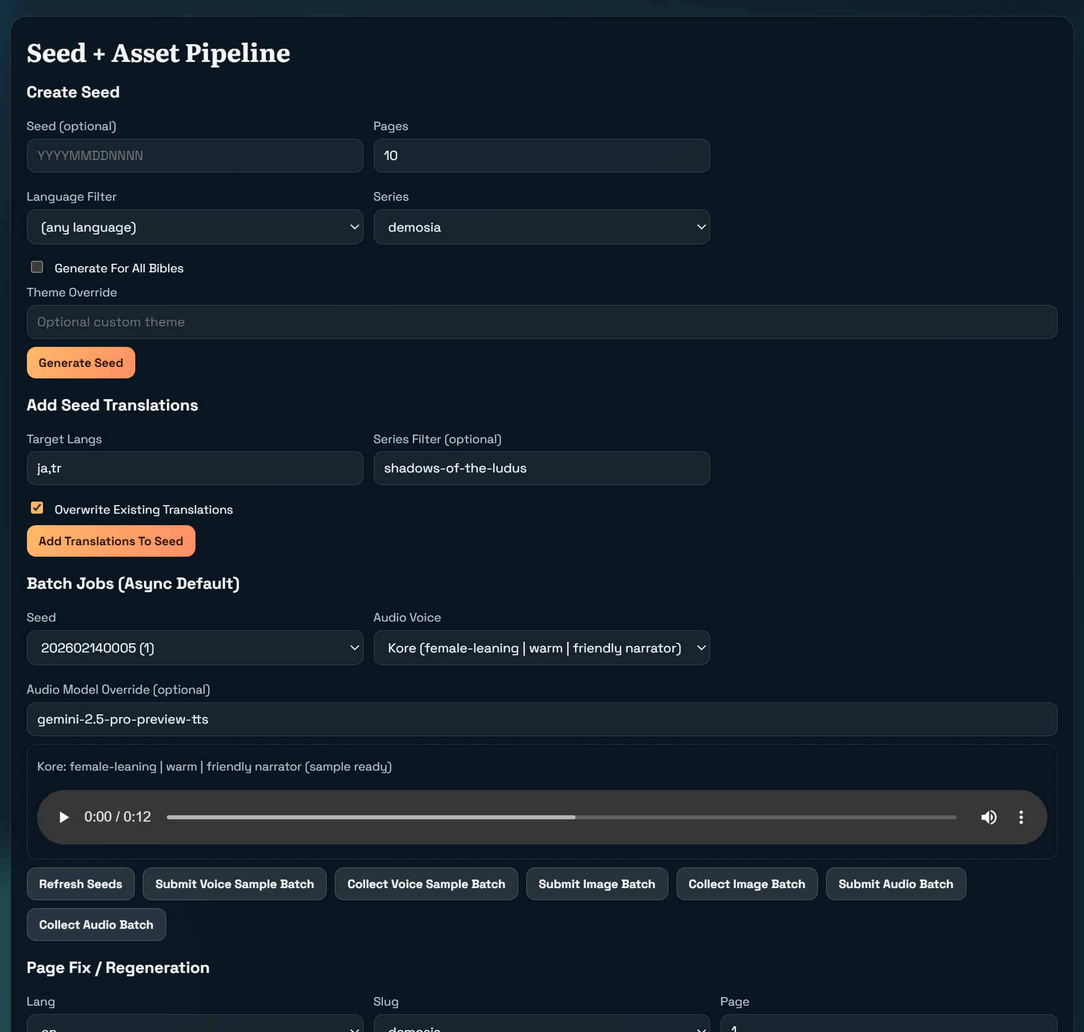The image size is (1084, 1032).
Task: Open the Lang dropdown under Page Fix
Action: pos(195,1024)
